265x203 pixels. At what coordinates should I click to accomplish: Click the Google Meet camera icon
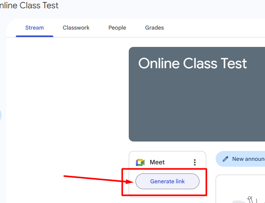(140, 162)
